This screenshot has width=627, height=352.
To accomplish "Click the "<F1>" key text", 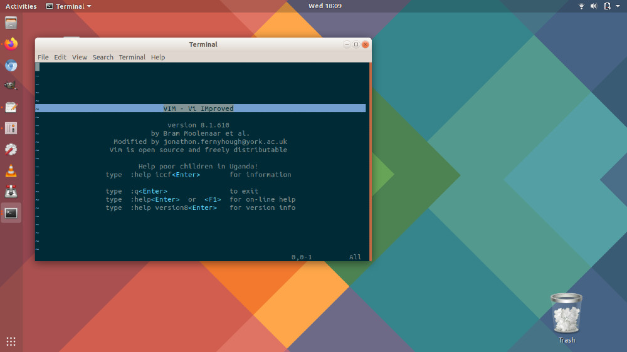I will [x=213, y=199].
